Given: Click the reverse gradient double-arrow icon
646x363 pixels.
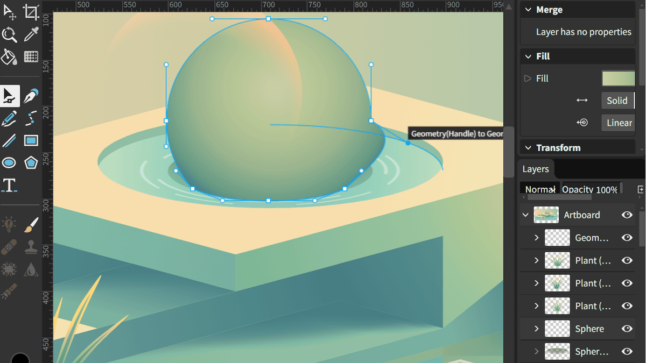Looking at the screenshot, I should pos(582,100).
